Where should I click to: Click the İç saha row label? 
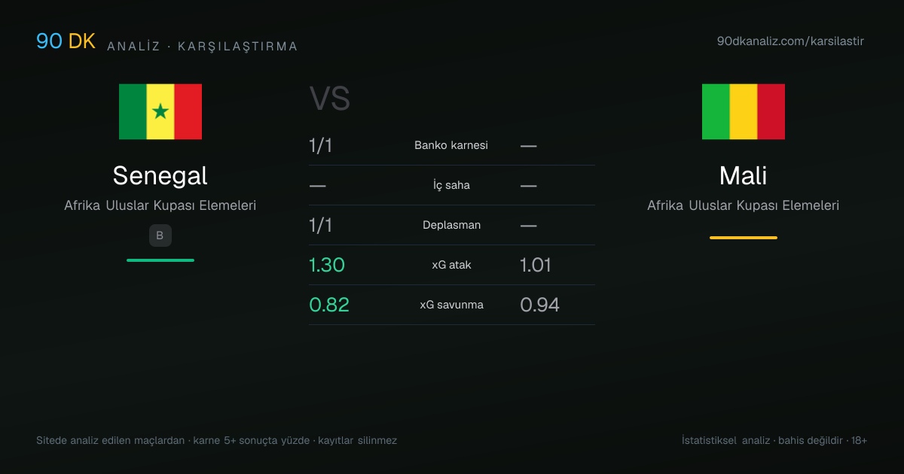451,185
